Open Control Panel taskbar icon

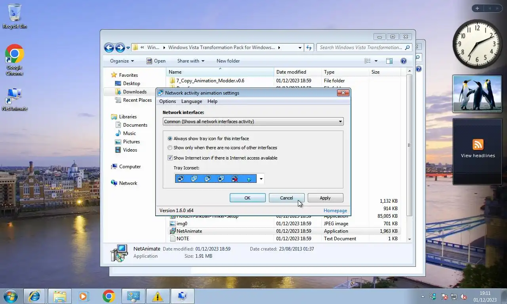click(x=133, y=296)
